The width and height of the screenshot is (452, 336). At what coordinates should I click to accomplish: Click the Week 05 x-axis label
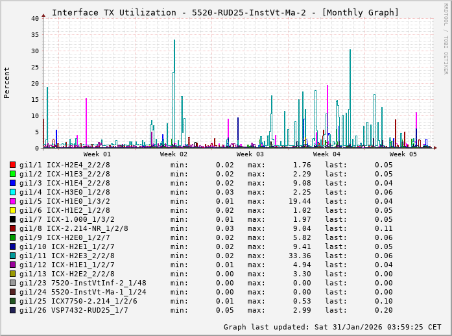click(x=403, y=154)
